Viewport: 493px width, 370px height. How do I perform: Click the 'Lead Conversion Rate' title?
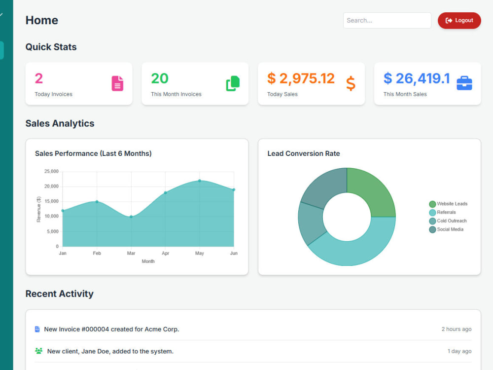click(x=303, y=153)
